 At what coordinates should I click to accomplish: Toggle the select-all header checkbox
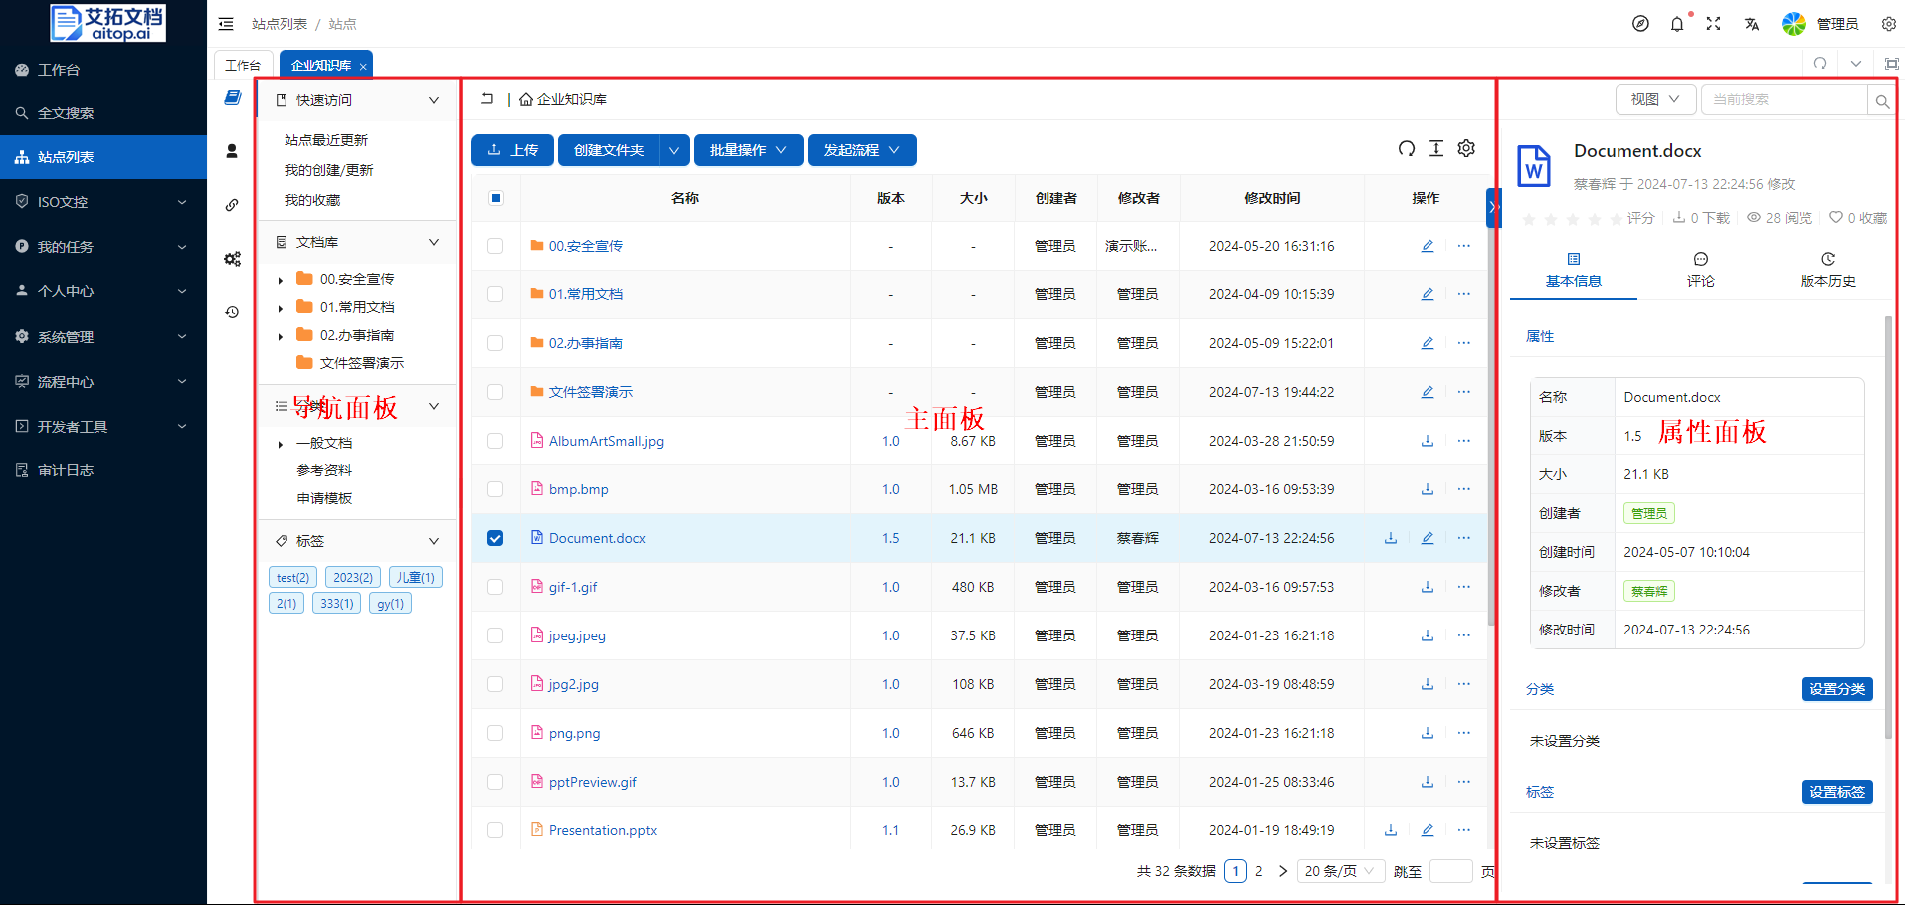click(496, 198)
